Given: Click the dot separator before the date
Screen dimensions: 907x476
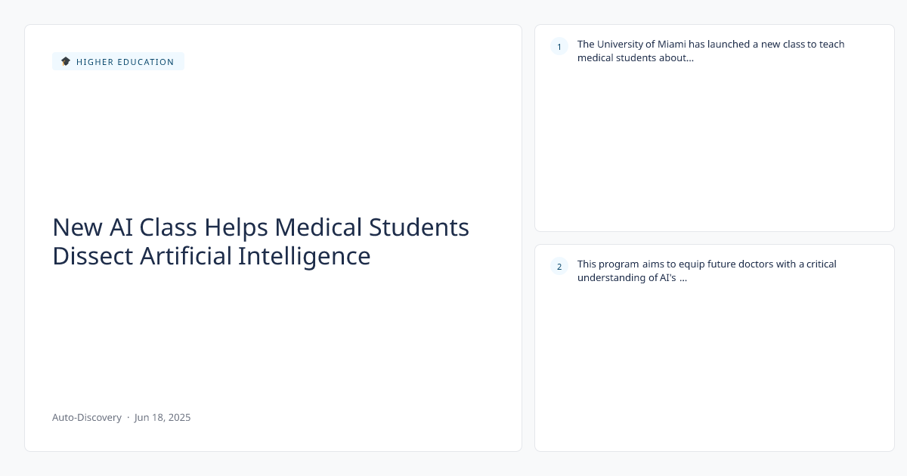Looking at the screenshot, I should pos(128,417).
